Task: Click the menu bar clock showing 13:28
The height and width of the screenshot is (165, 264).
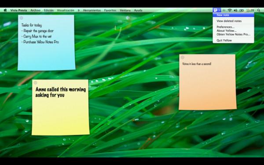Action: (x=250, y=10)
